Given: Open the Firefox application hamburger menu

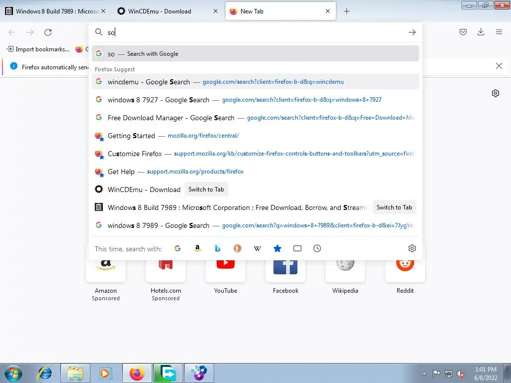Looking at the screenshot, I should 499,32.
